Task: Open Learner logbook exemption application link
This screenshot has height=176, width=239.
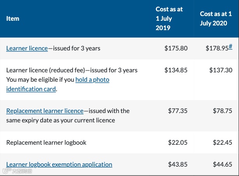Action: (x=59, y=164)
